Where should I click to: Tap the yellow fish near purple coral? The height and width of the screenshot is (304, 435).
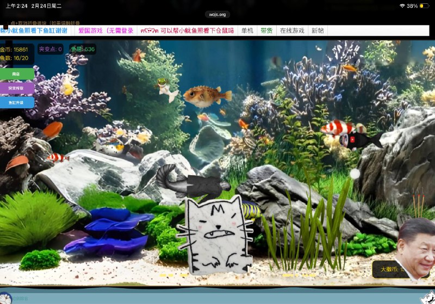click(68, 87)
